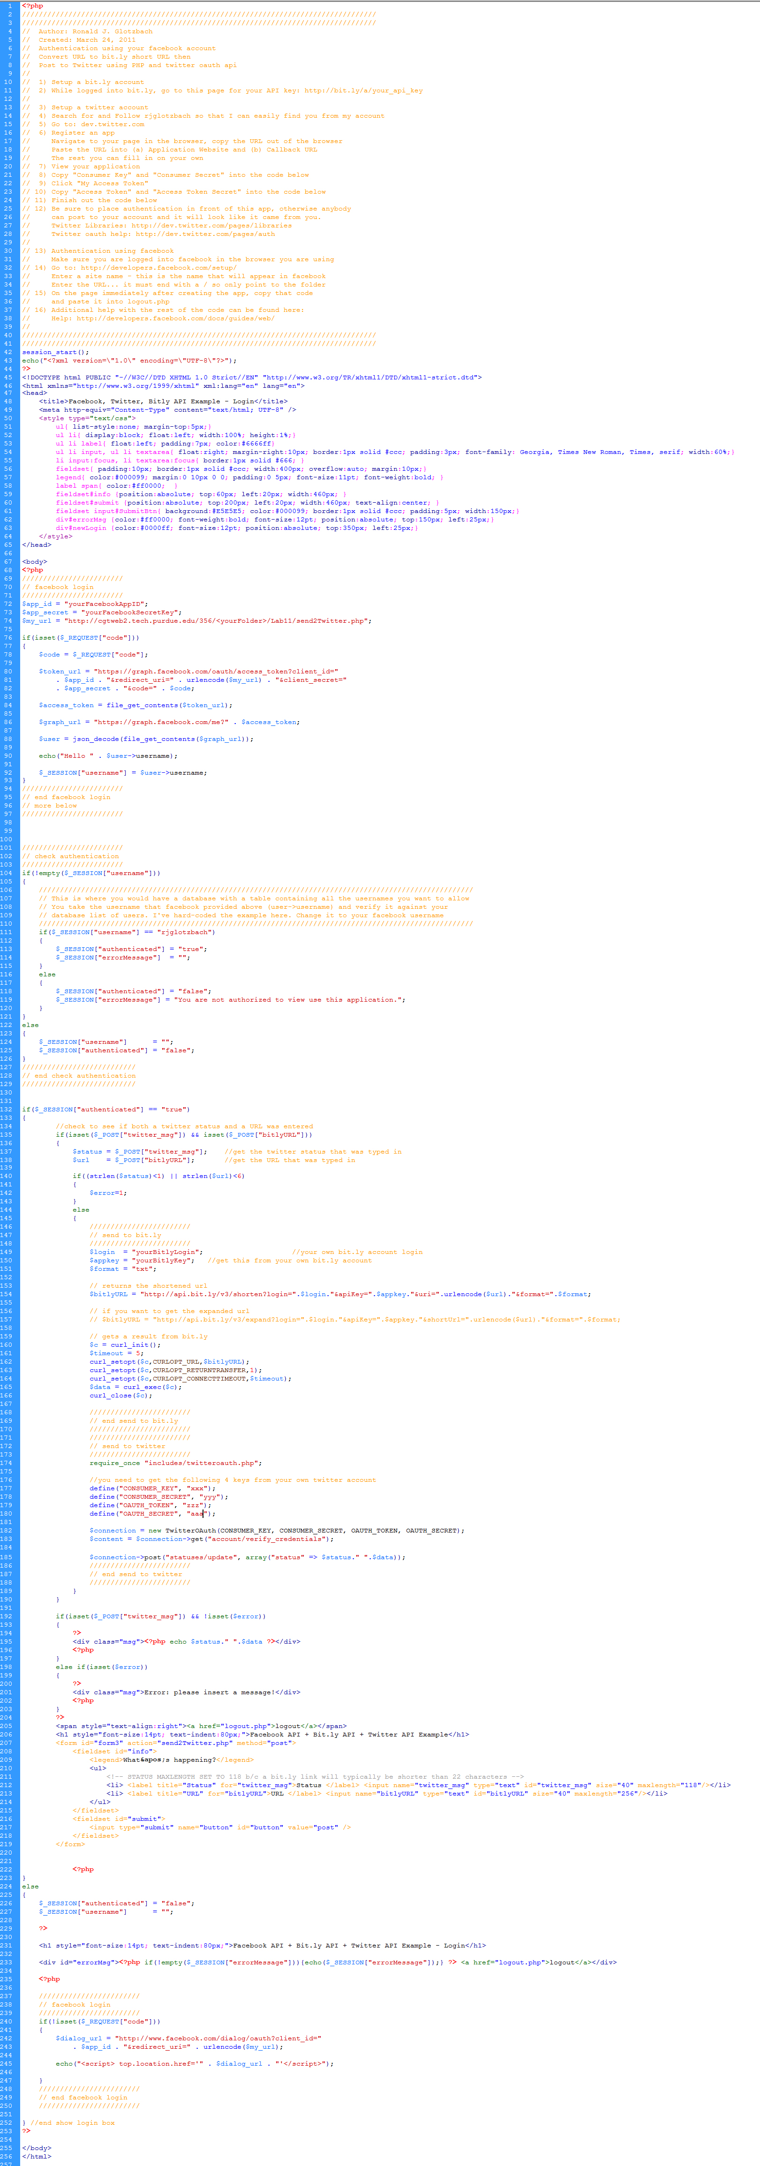The width and height of the screenshot is (760, 2166).
Task: Click the 'Error: please insert a message!' div line
Action: (187, 1692)
